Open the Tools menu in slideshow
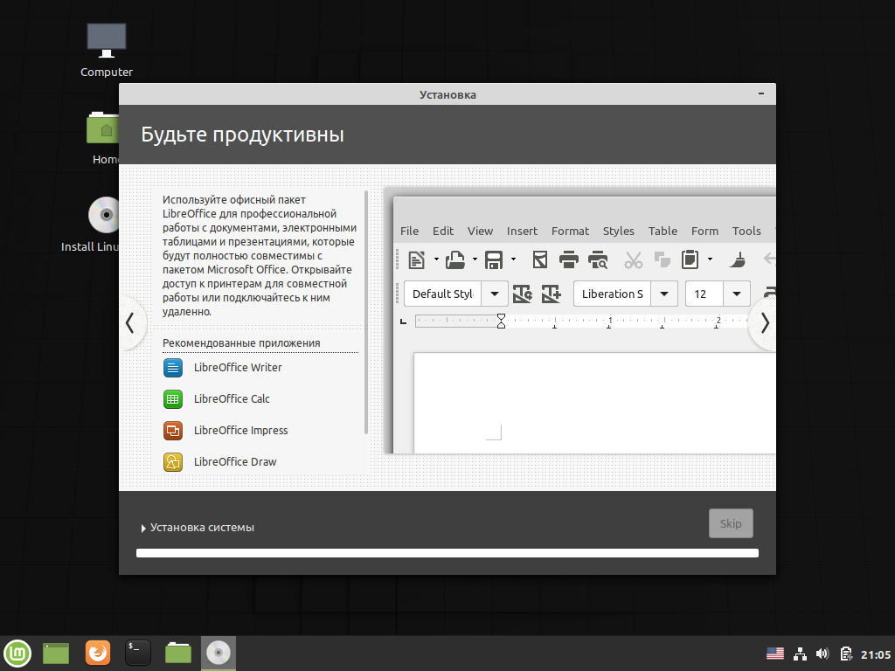895x671 pixels. click(x=746, y=231)
